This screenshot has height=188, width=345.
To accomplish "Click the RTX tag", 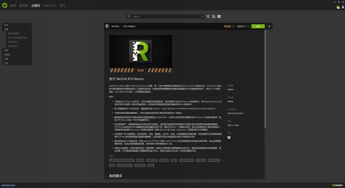I will point(174,160).
